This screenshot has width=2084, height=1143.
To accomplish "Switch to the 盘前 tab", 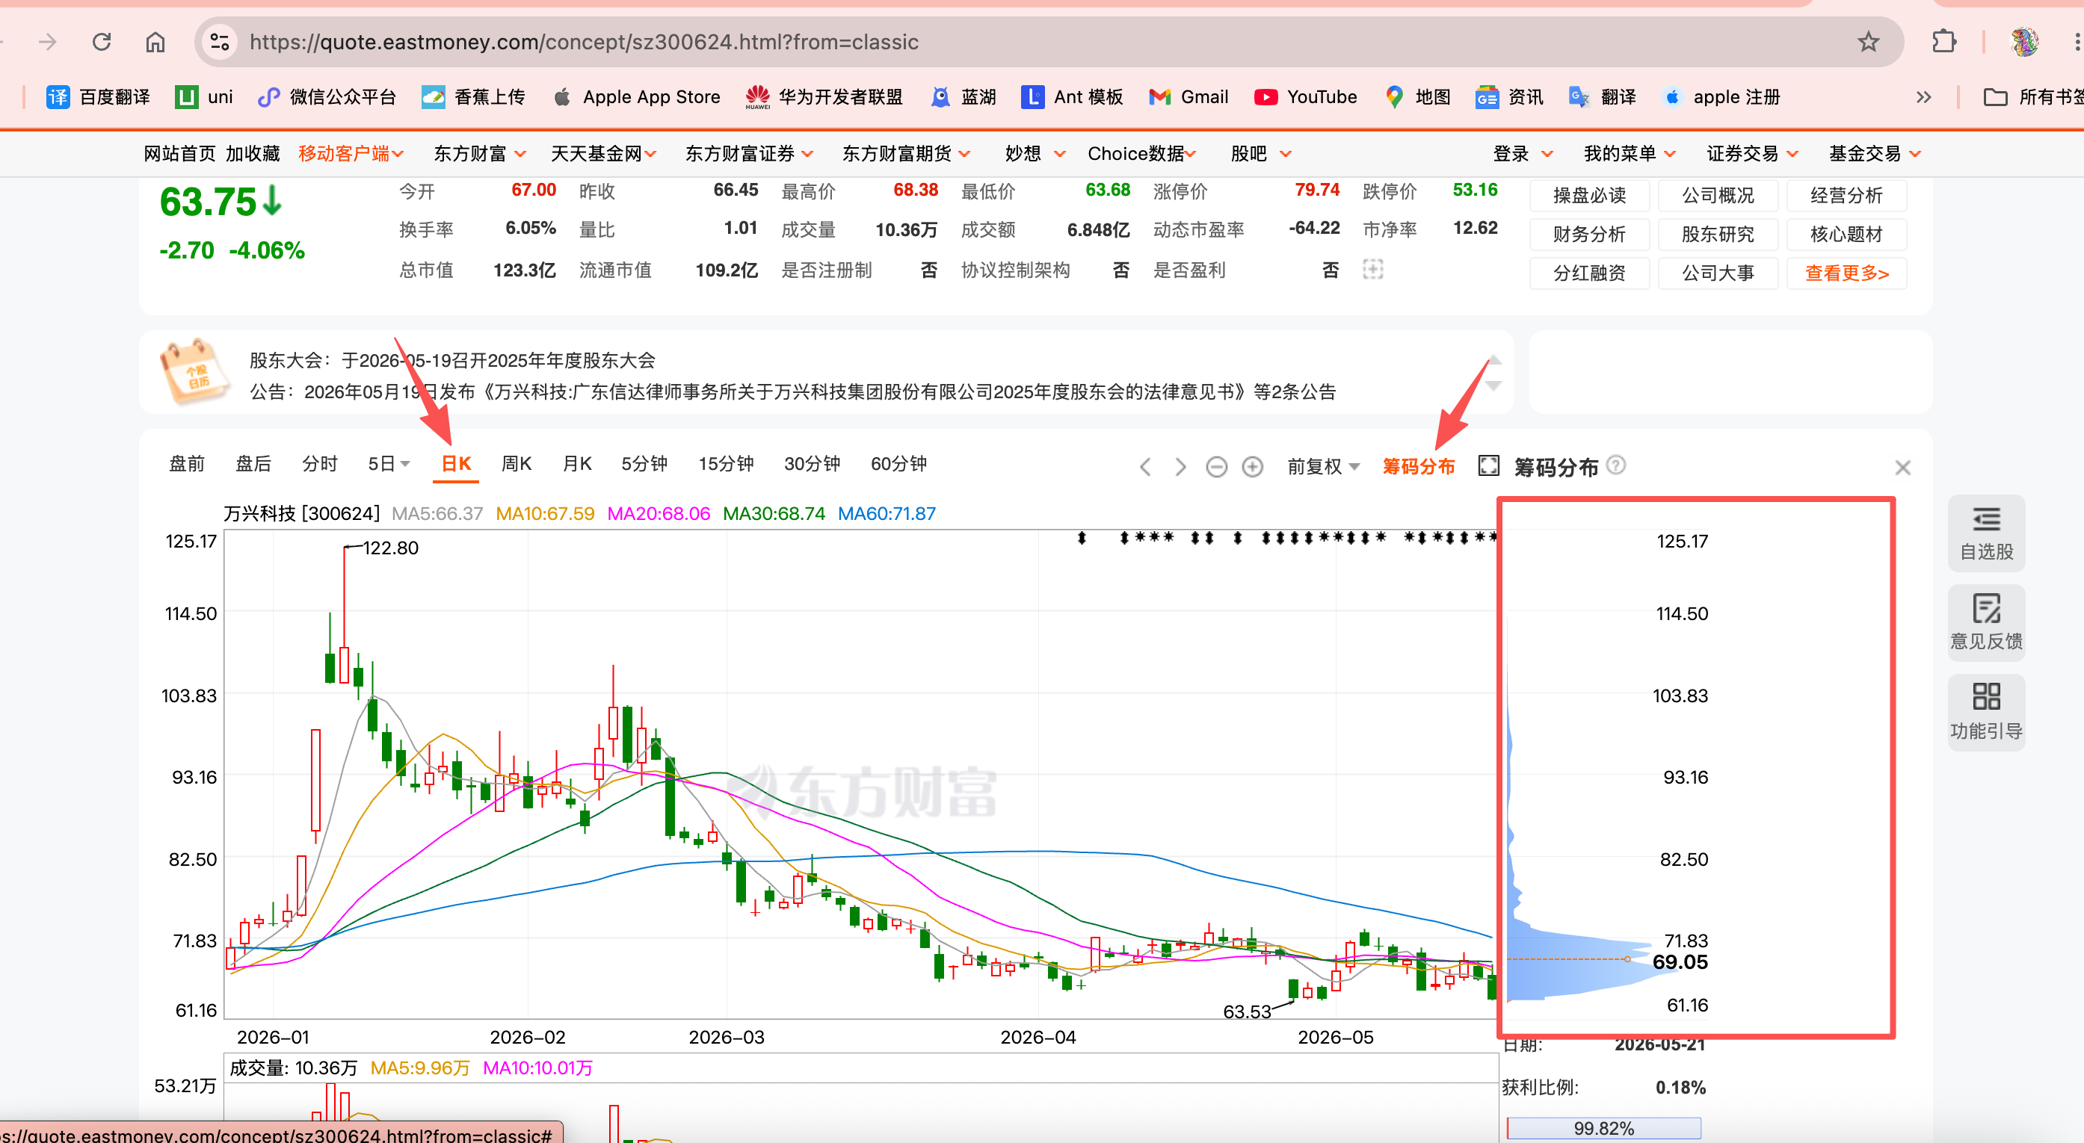I will pyautogui.click(x=187, y=464).
